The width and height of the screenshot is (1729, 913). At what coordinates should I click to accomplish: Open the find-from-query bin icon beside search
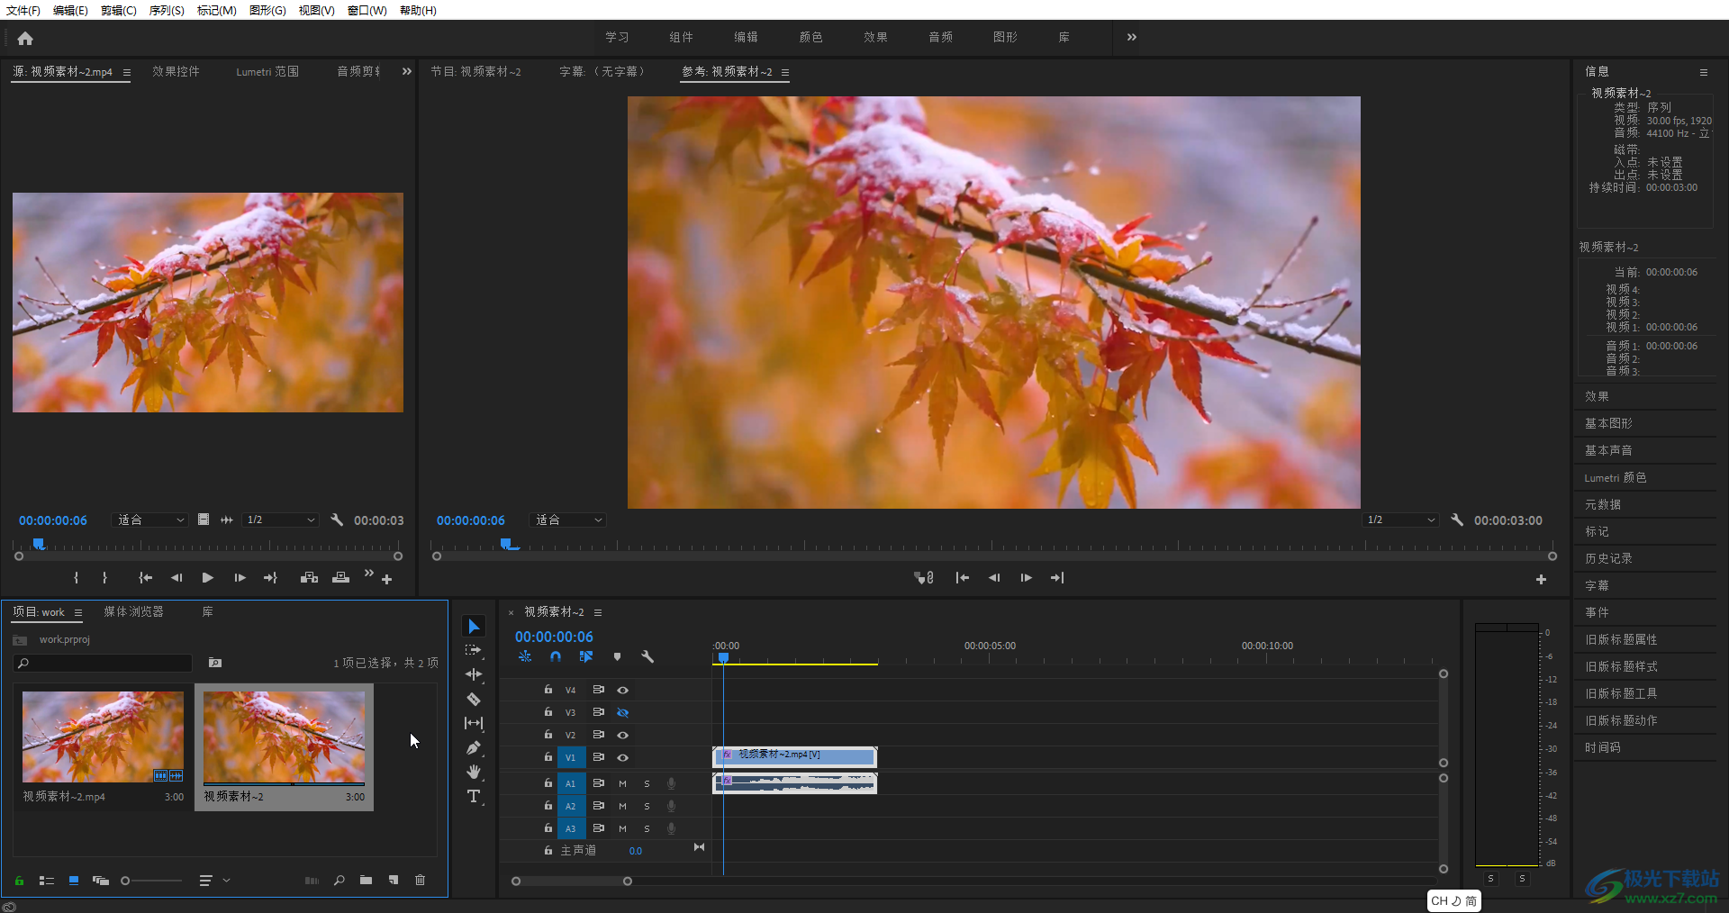[215, 663]
